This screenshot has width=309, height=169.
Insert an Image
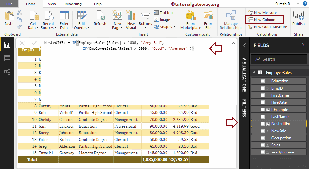[x=162, y=20]
